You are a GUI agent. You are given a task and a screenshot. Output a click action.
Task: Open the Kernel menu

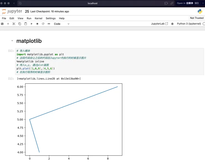[39, 18]
